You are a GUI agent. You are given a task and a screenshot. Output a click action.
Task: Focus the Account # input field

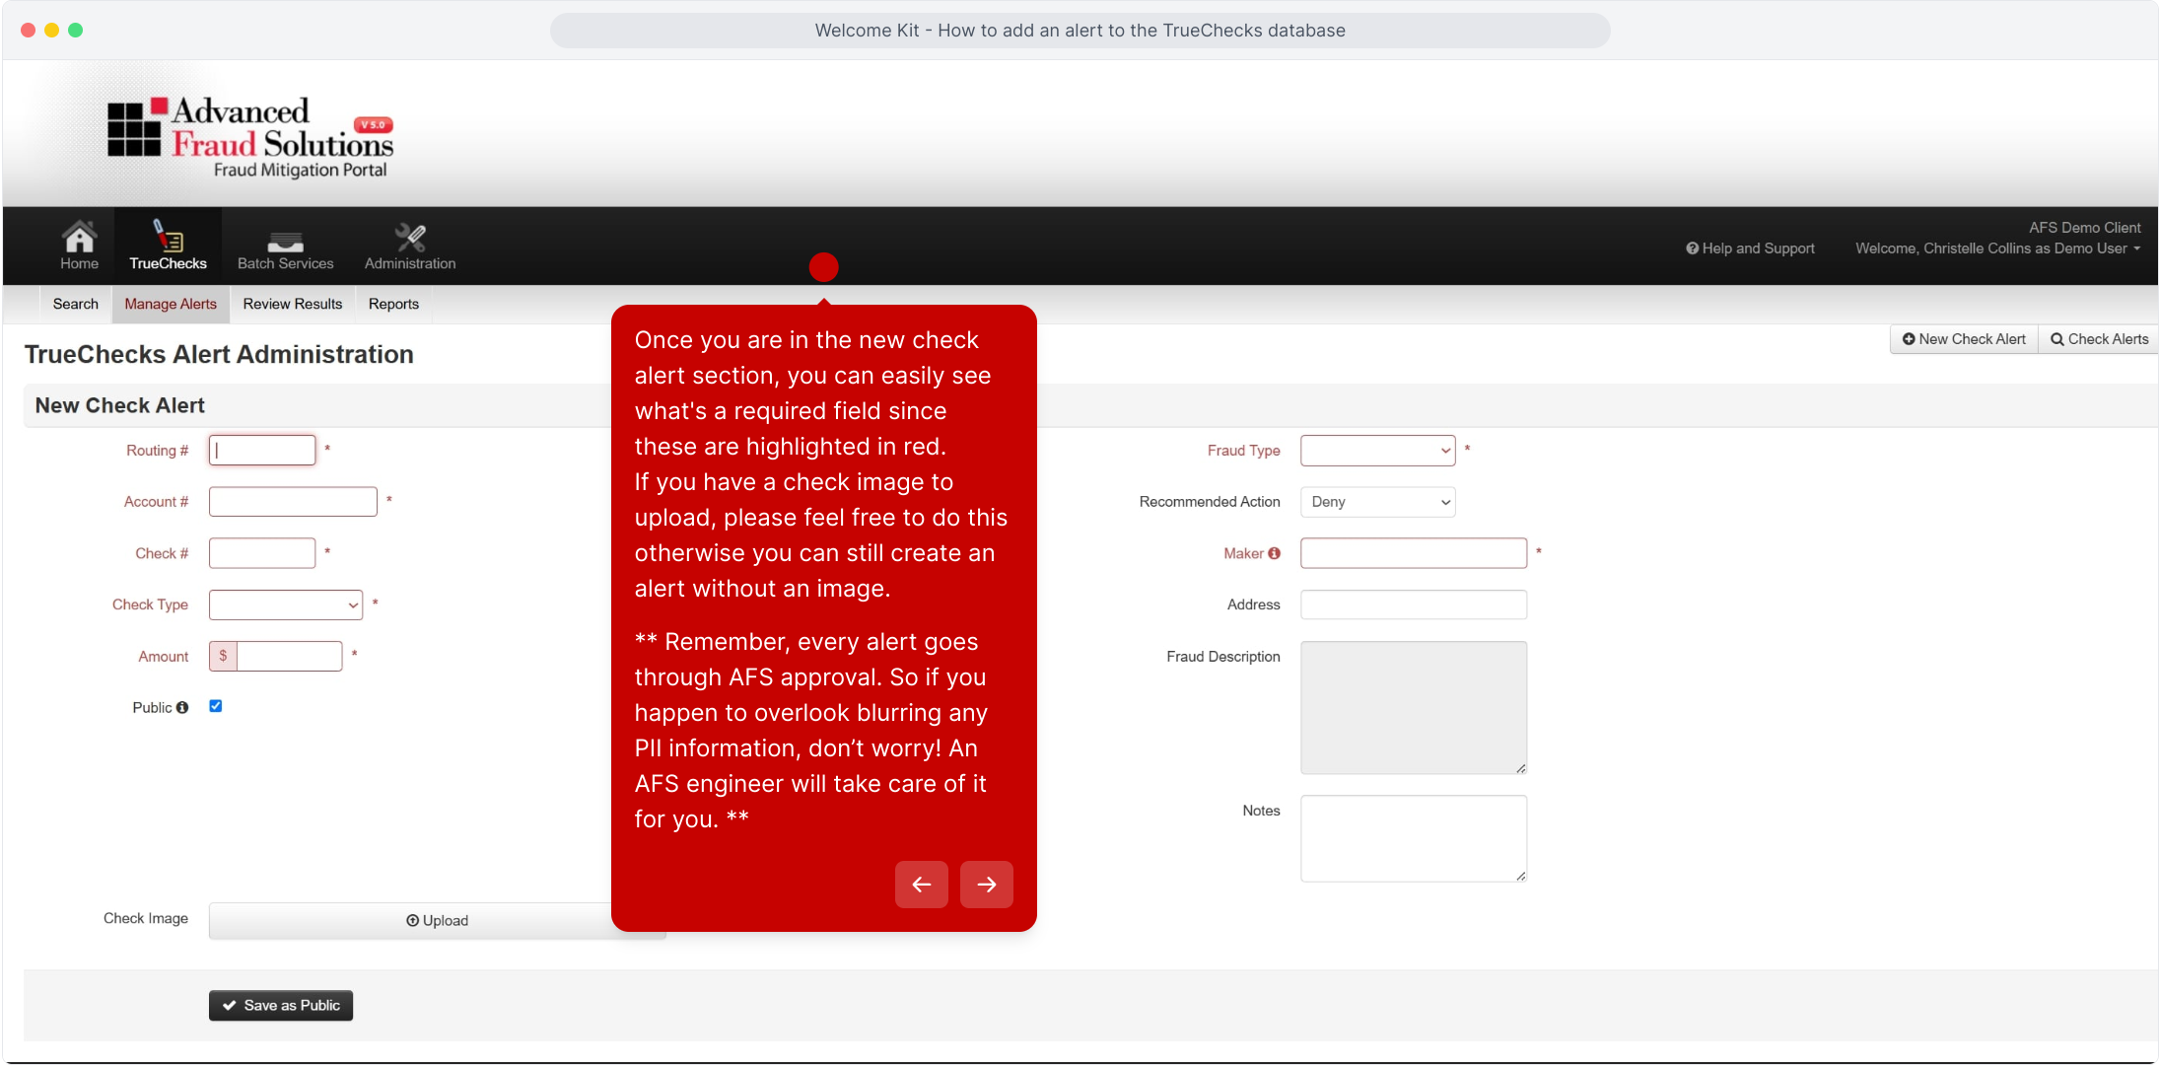pos(293,502)
